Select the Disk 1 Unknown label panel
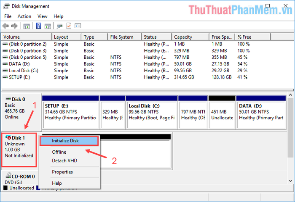295x202 pixels. tap(19, 150)
